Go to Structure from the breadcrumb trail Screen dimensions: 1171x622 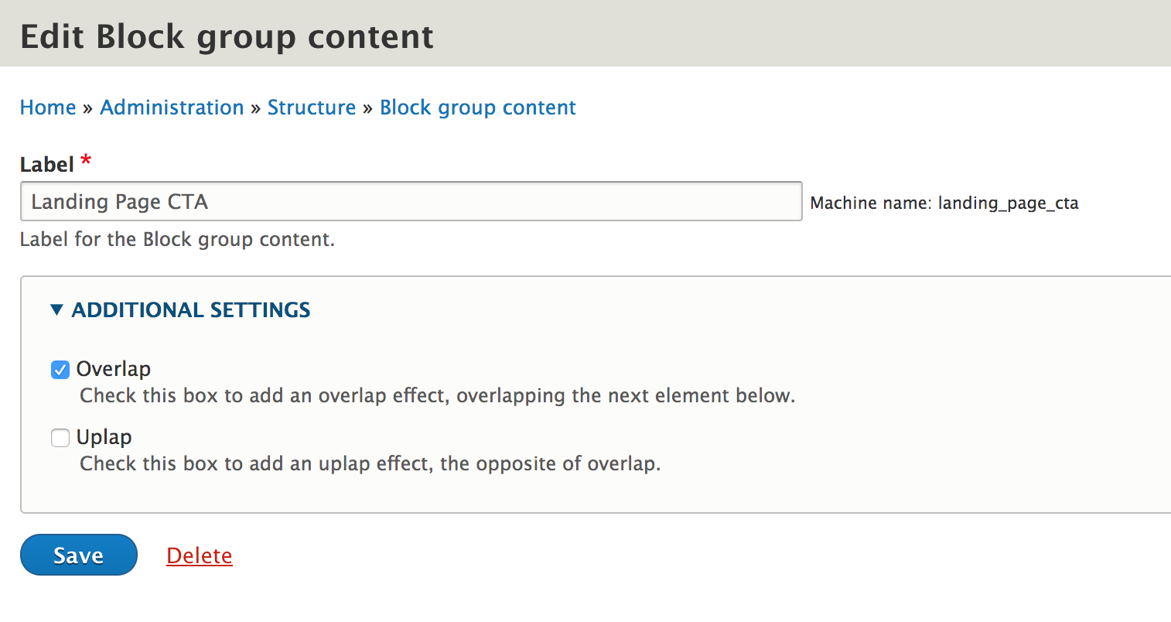point(312,108)
